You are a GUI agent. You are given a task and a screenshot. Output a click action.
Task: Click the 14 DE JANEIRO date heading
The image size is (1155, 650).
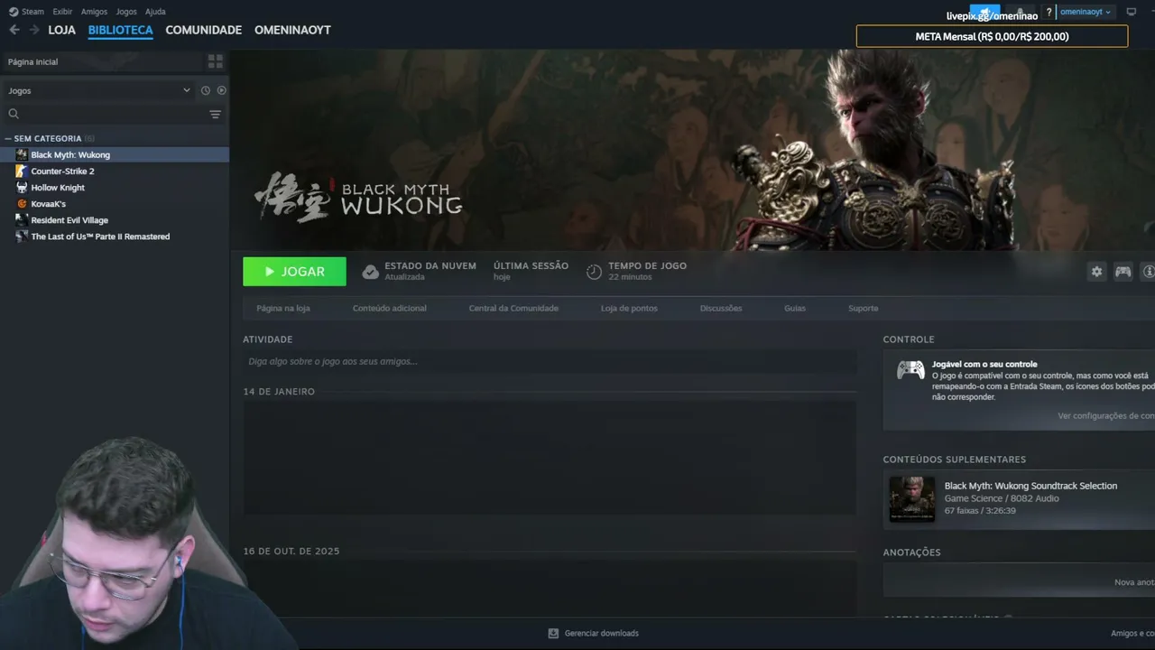[279, 392]
